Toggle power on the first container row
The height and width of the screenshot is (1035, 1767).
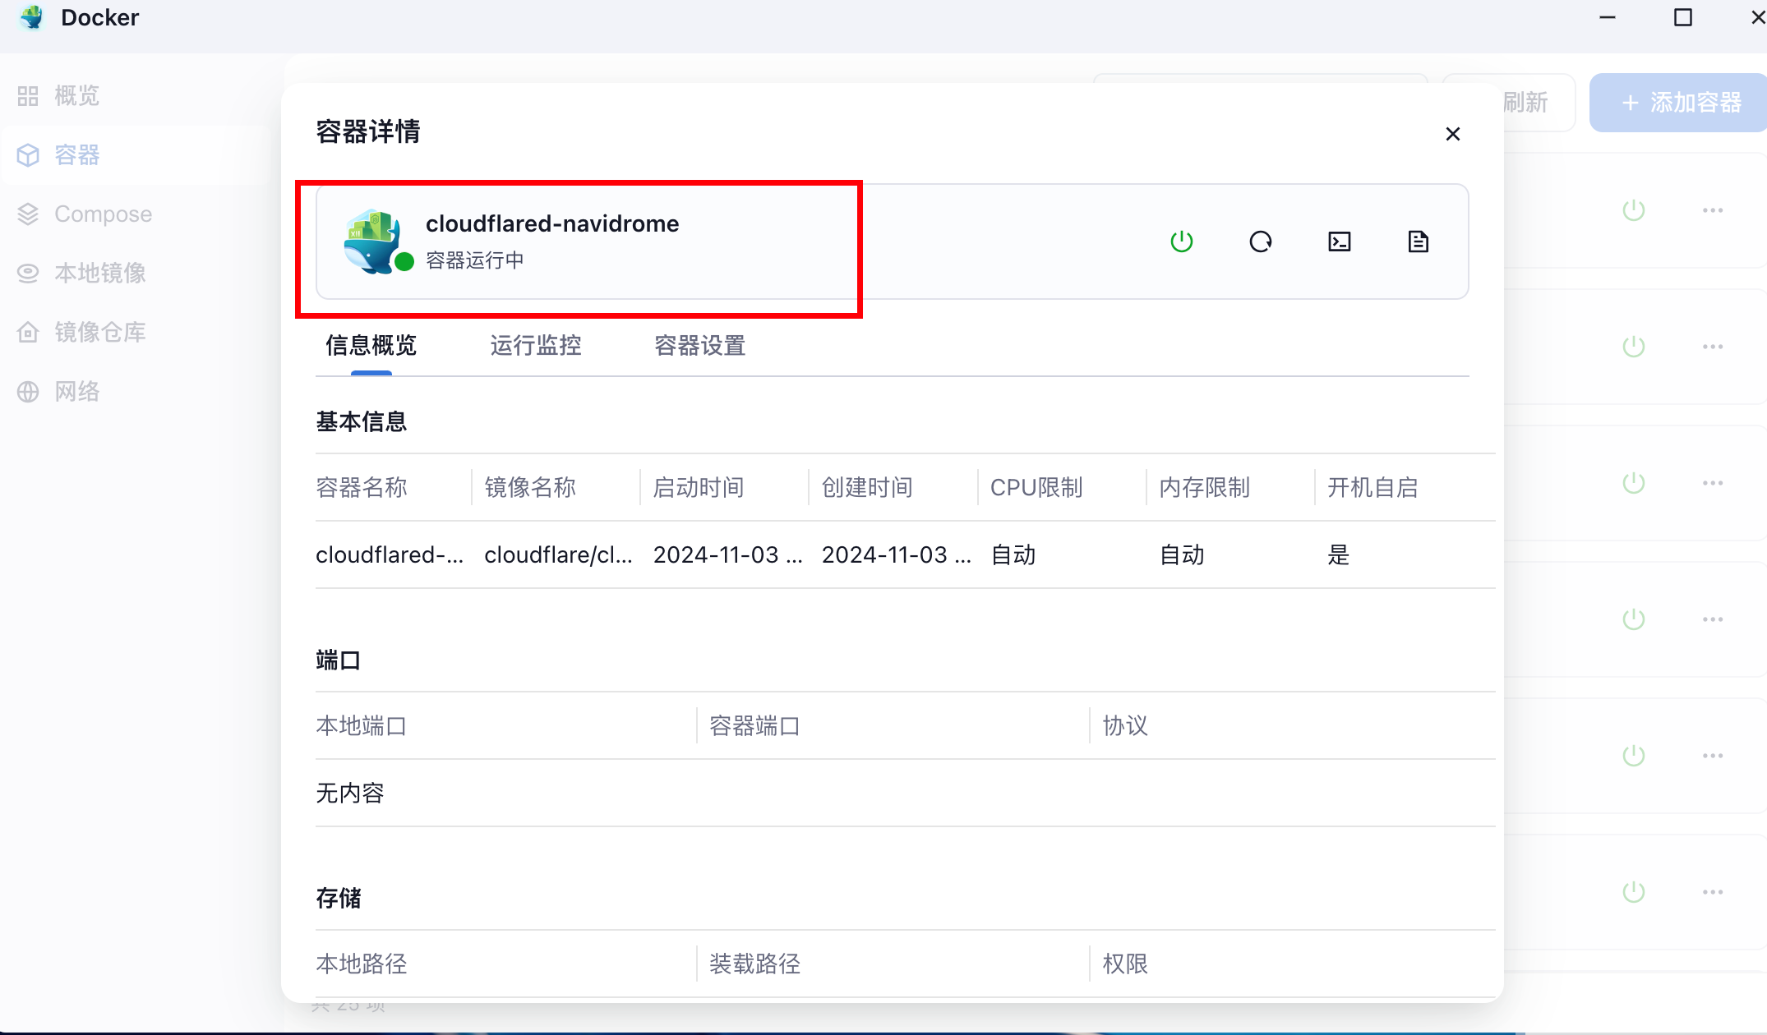coord(1633,210)
